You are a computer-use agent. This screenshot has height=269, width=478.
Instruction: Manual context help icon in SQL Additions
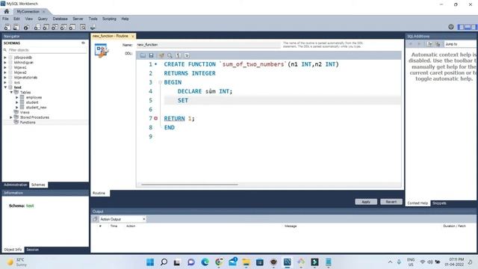pyautogui.click(x=429, y=44)
